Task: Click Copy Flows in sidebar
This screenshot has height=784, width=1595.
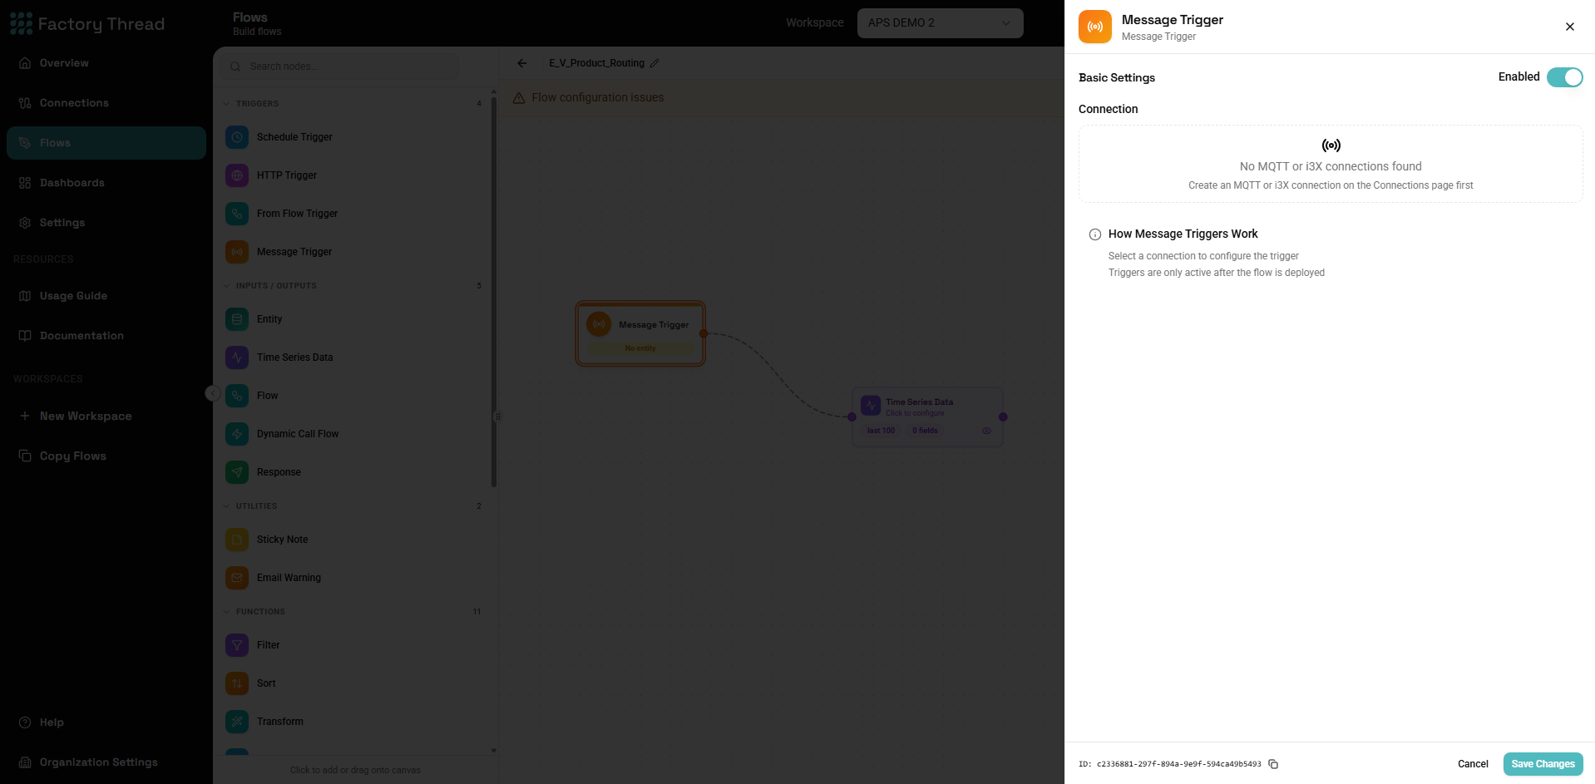Action: click(106, 456)
